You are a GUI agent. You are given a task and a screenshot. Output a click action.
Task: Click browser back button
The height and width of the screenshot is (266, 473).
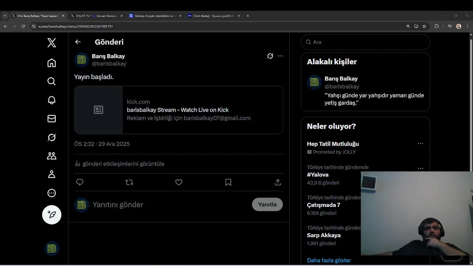click(5, 26)
